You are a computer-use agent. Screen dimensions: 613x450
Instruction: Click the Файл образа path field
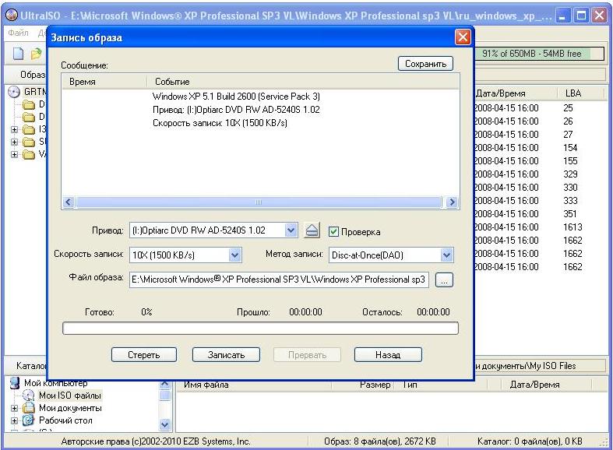pyautogui.click(x=279, y=279)
